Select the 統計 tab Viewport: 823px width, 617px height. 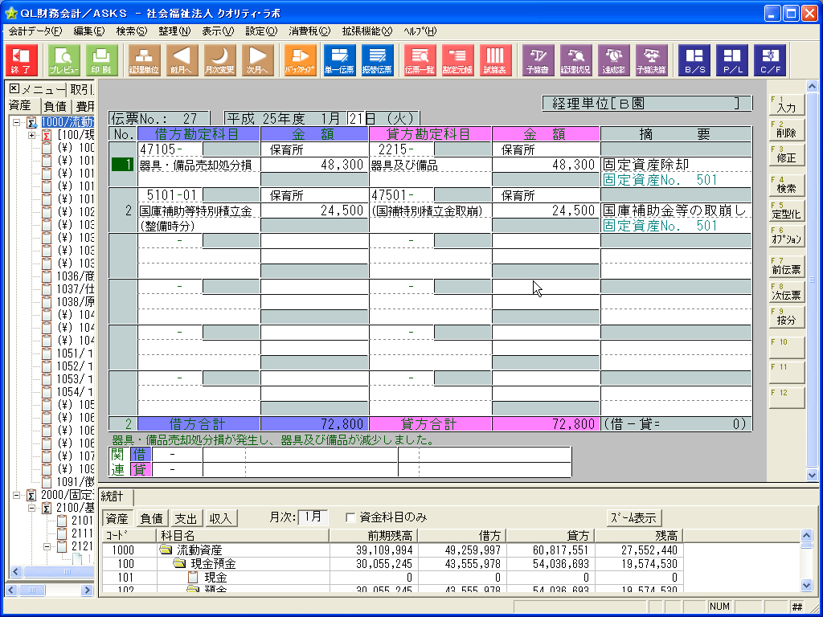[x=116, y=496]
